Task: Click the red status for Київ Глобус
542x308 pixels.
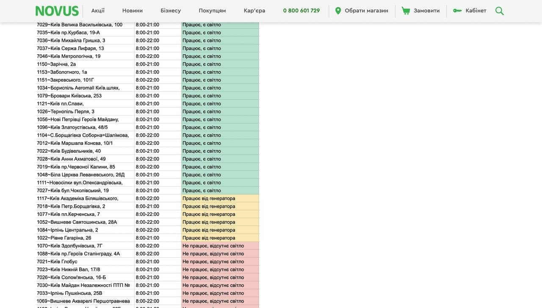Action: pos(213,261)
